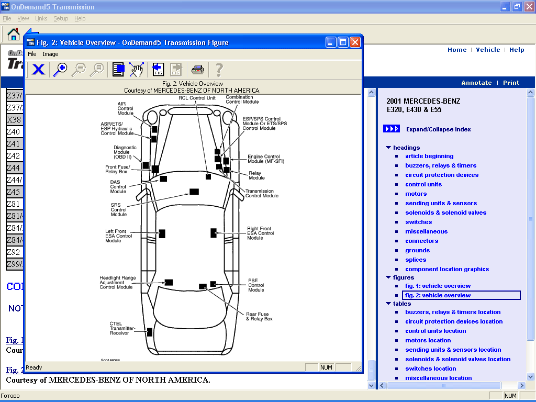Maximize the figure window
This screenshot has height=402, width=536.
coord(343,42)
